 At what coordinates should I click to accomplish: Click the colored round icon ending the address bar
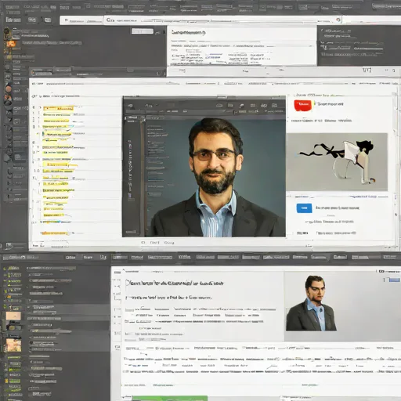pyautogui.click(x=338, y=20)
